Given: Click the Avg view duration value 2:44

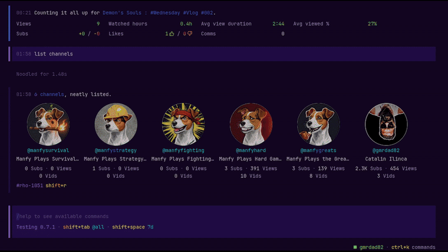Looking at the screenshot, I should [x=278, y=24].
